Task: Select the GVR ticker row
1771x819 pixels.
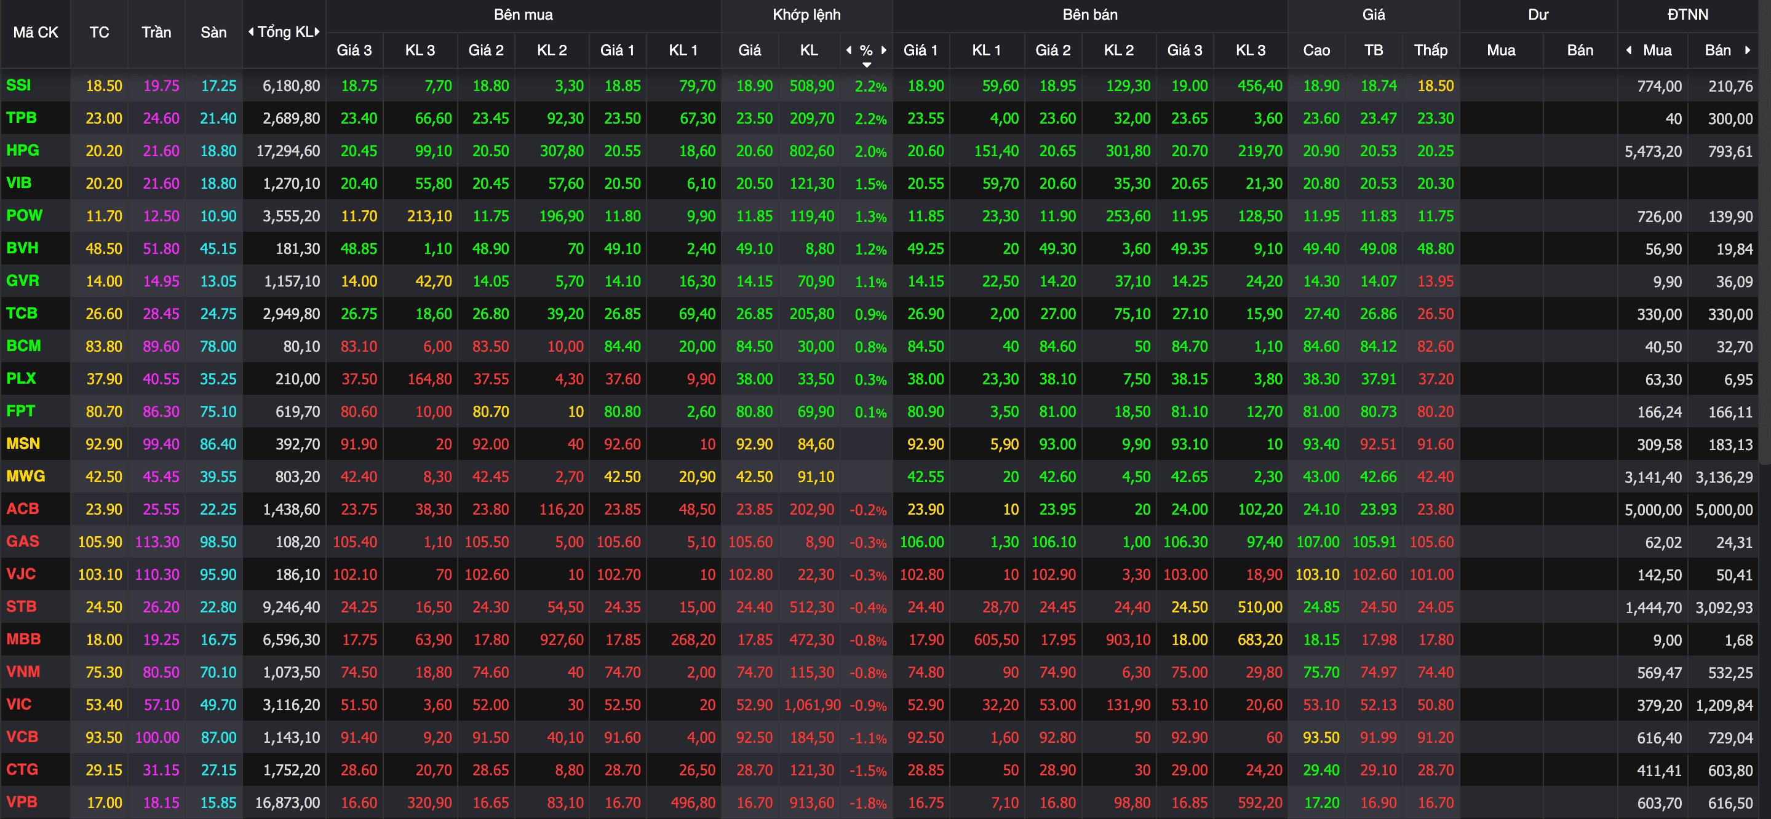Action: pos(23,280)
